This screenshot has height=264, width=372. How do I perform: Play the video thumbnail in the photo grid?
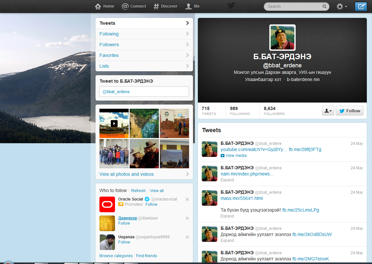tap(114, 123)
